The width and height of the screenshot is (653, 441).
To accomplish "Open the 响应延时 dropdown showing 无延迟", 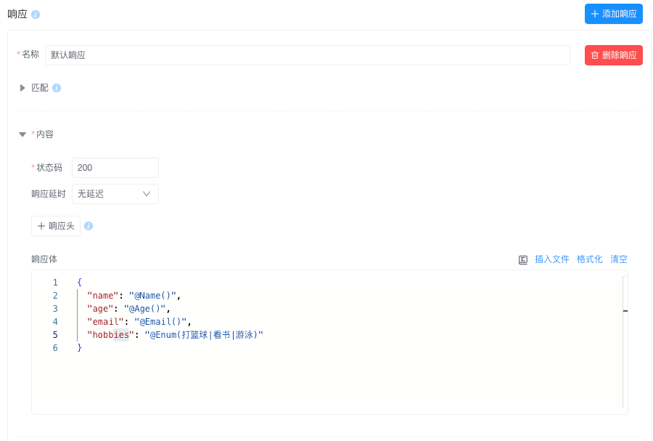I will point(115,194).
